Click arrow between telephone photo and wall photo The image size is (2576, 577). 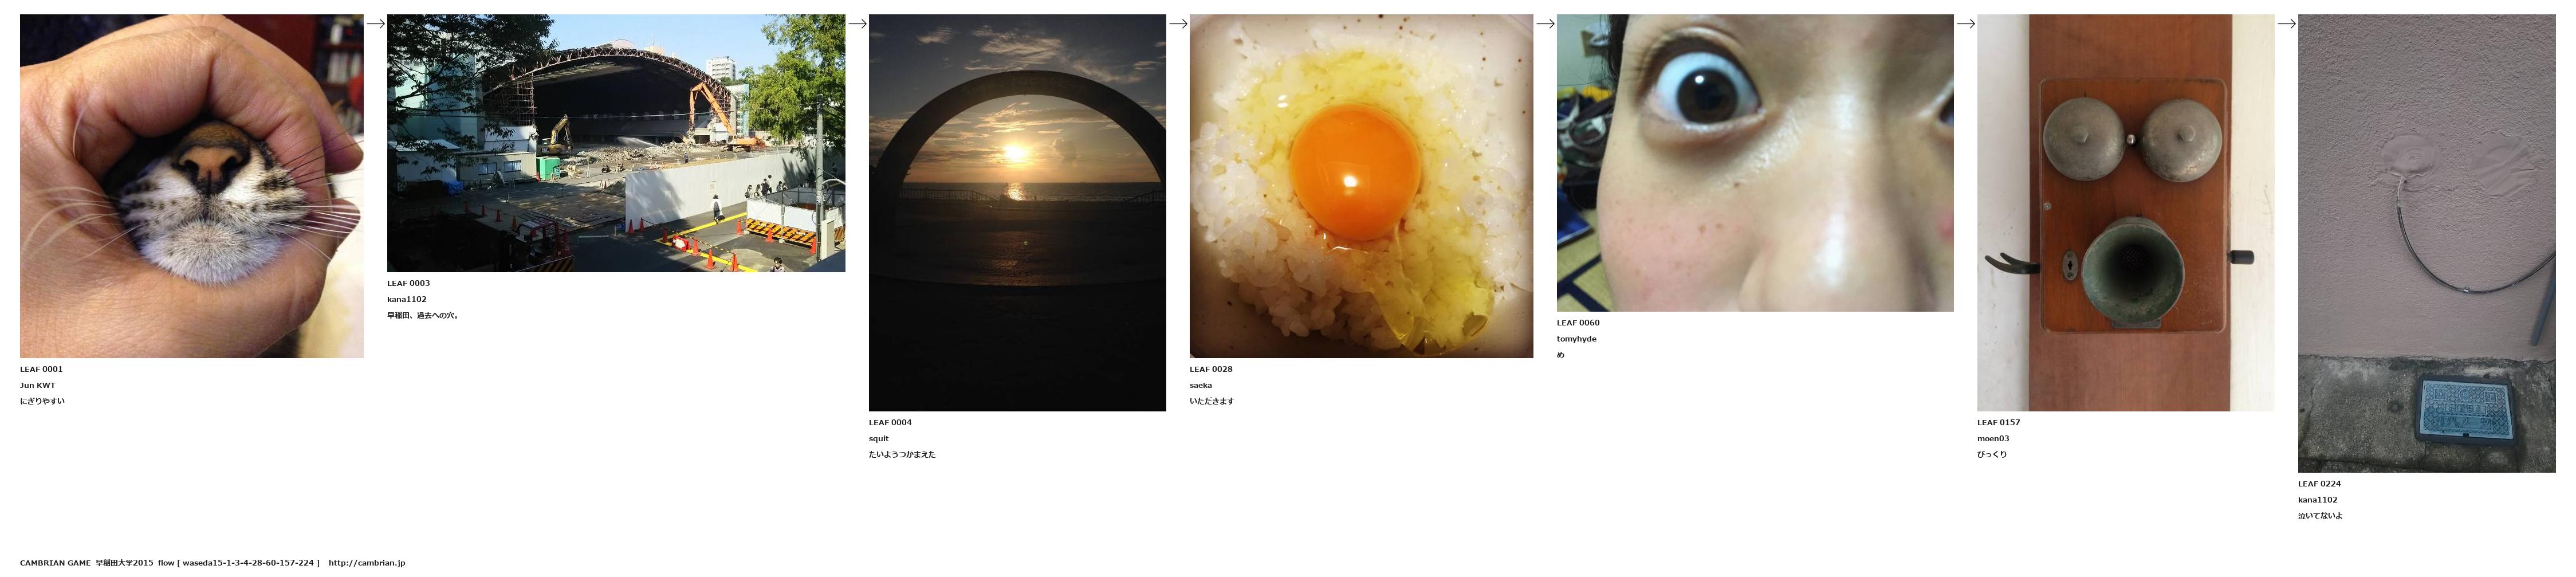tap(2286, 24)
